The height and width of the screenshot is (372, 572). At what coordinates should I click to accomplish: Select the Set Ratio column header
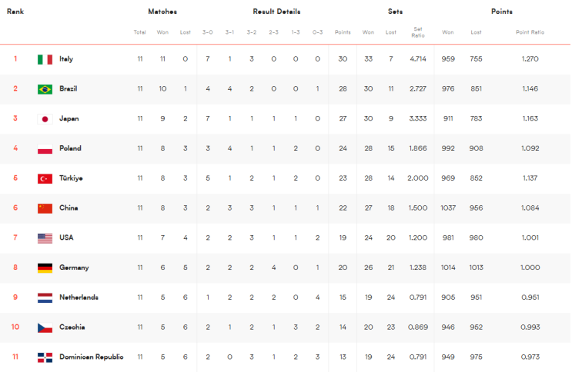(x=418, y=32)
